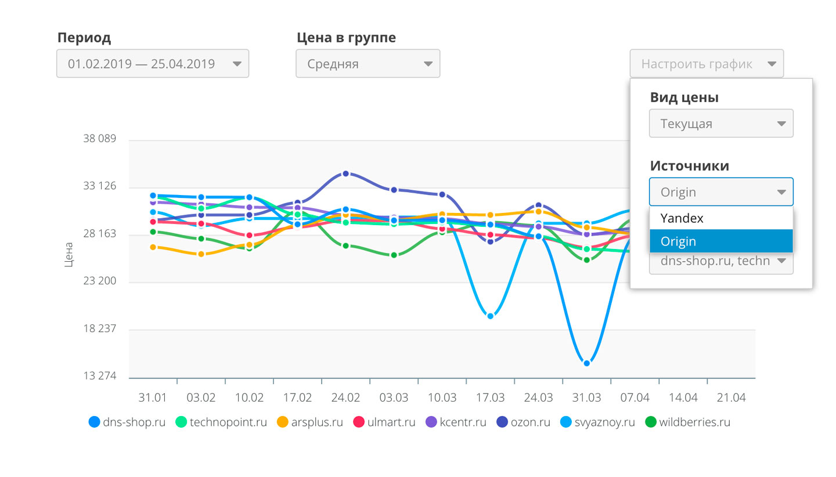Expand the Цена в группе dropdown

pyautogui.click(x=367, y=64)
